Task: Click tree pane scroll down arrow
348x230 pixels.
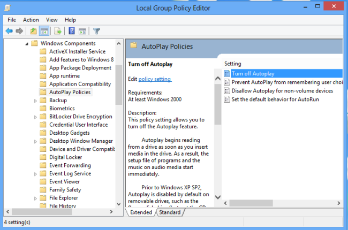Action: point(119,204)
